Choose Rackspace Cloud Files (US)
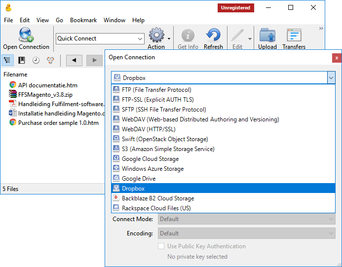This screenshot has height=267, width=342. 224,208
